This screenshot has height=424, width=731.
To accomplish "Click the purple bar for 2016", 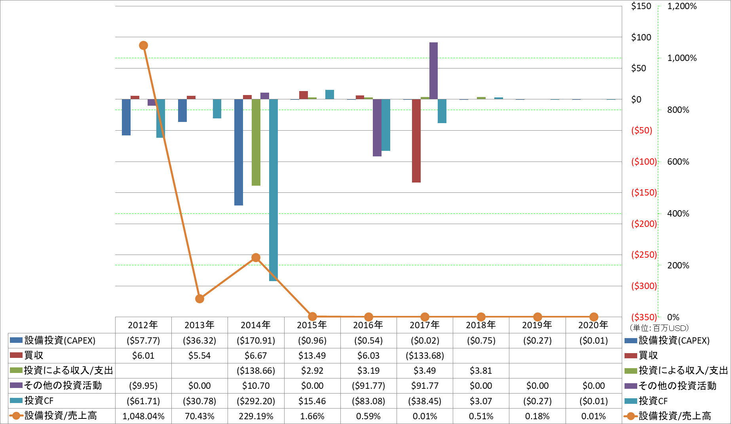I will [377, 127].
